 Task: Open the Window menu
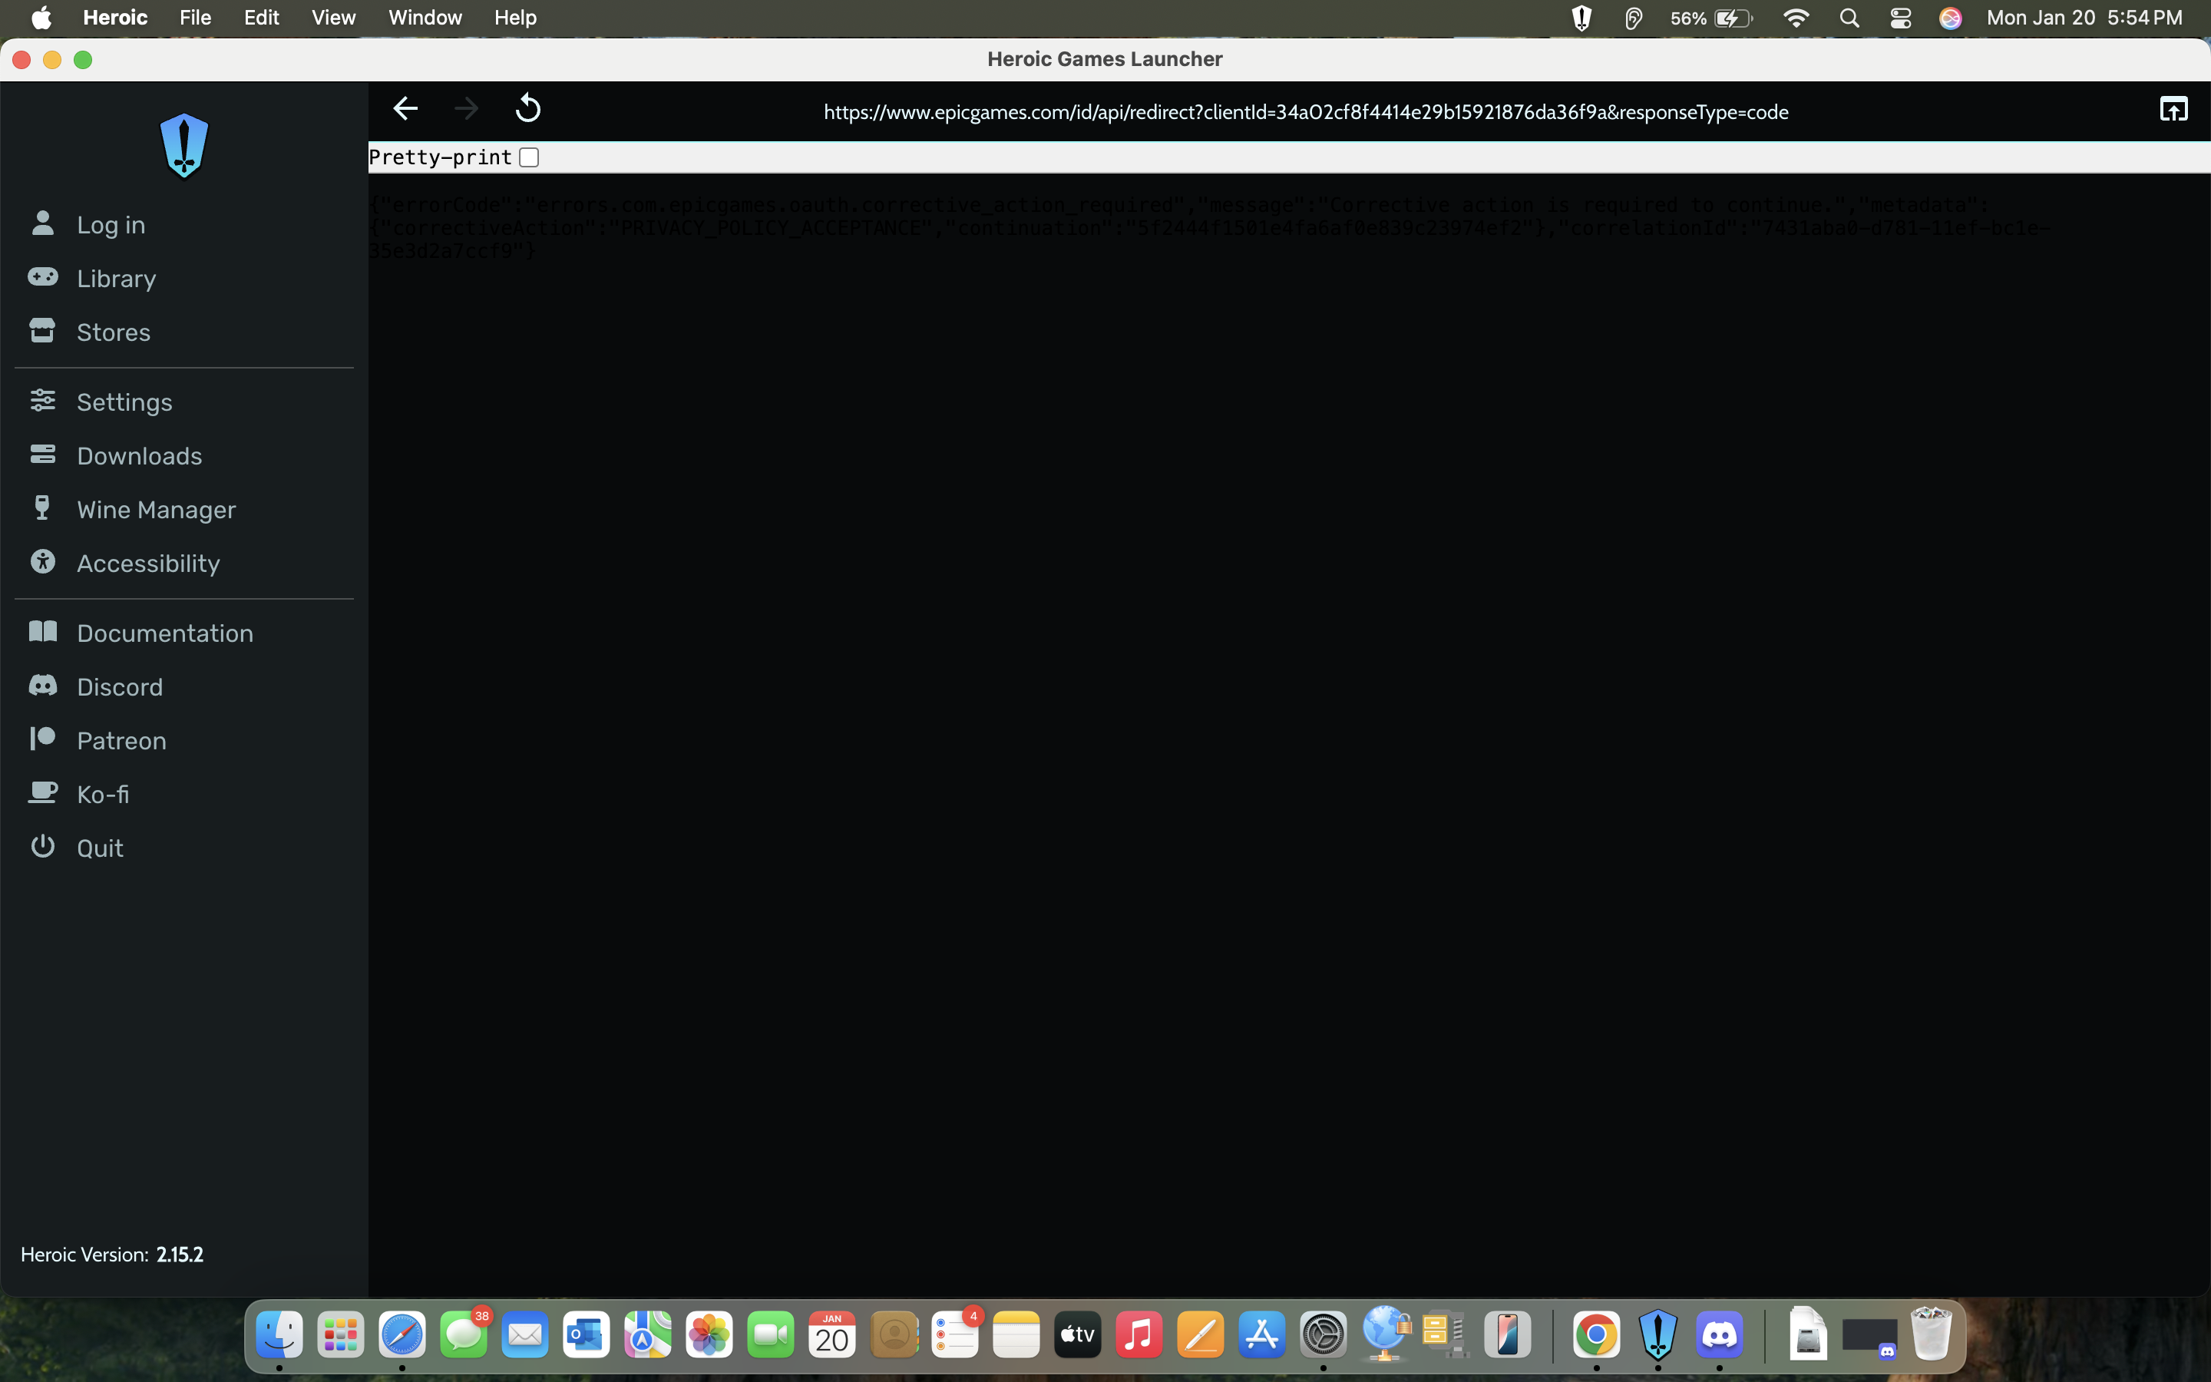point(424,18)
